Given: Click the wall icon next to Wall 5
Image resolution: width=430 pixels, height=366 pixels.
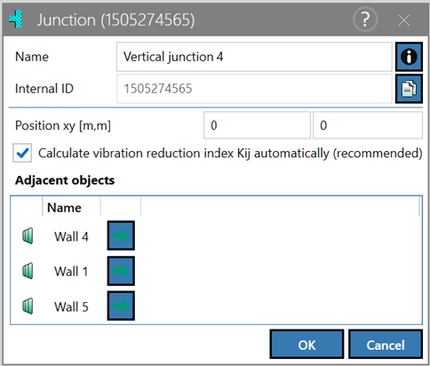Looking at the screenshot, I should 28,306.
